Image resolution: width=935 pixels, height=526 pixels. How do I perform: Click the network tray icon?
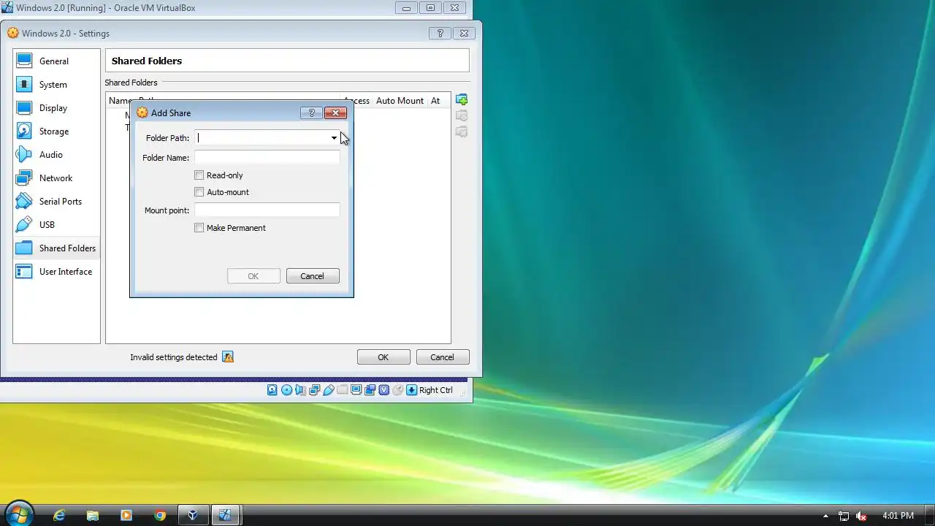[x=844, y=516]
